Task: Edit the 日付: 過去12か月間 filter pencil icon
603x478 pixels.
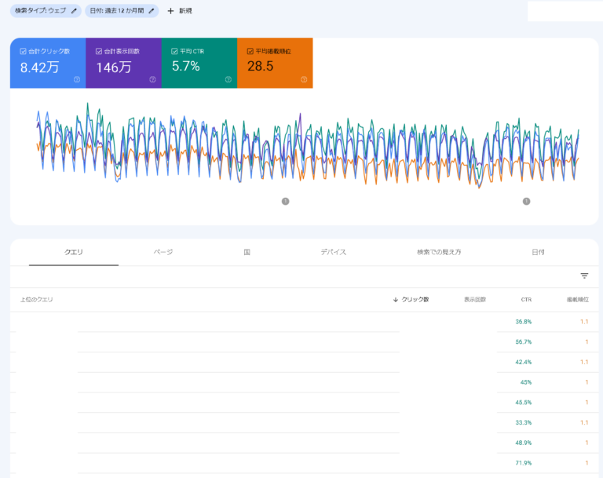Action: (152, 11)
